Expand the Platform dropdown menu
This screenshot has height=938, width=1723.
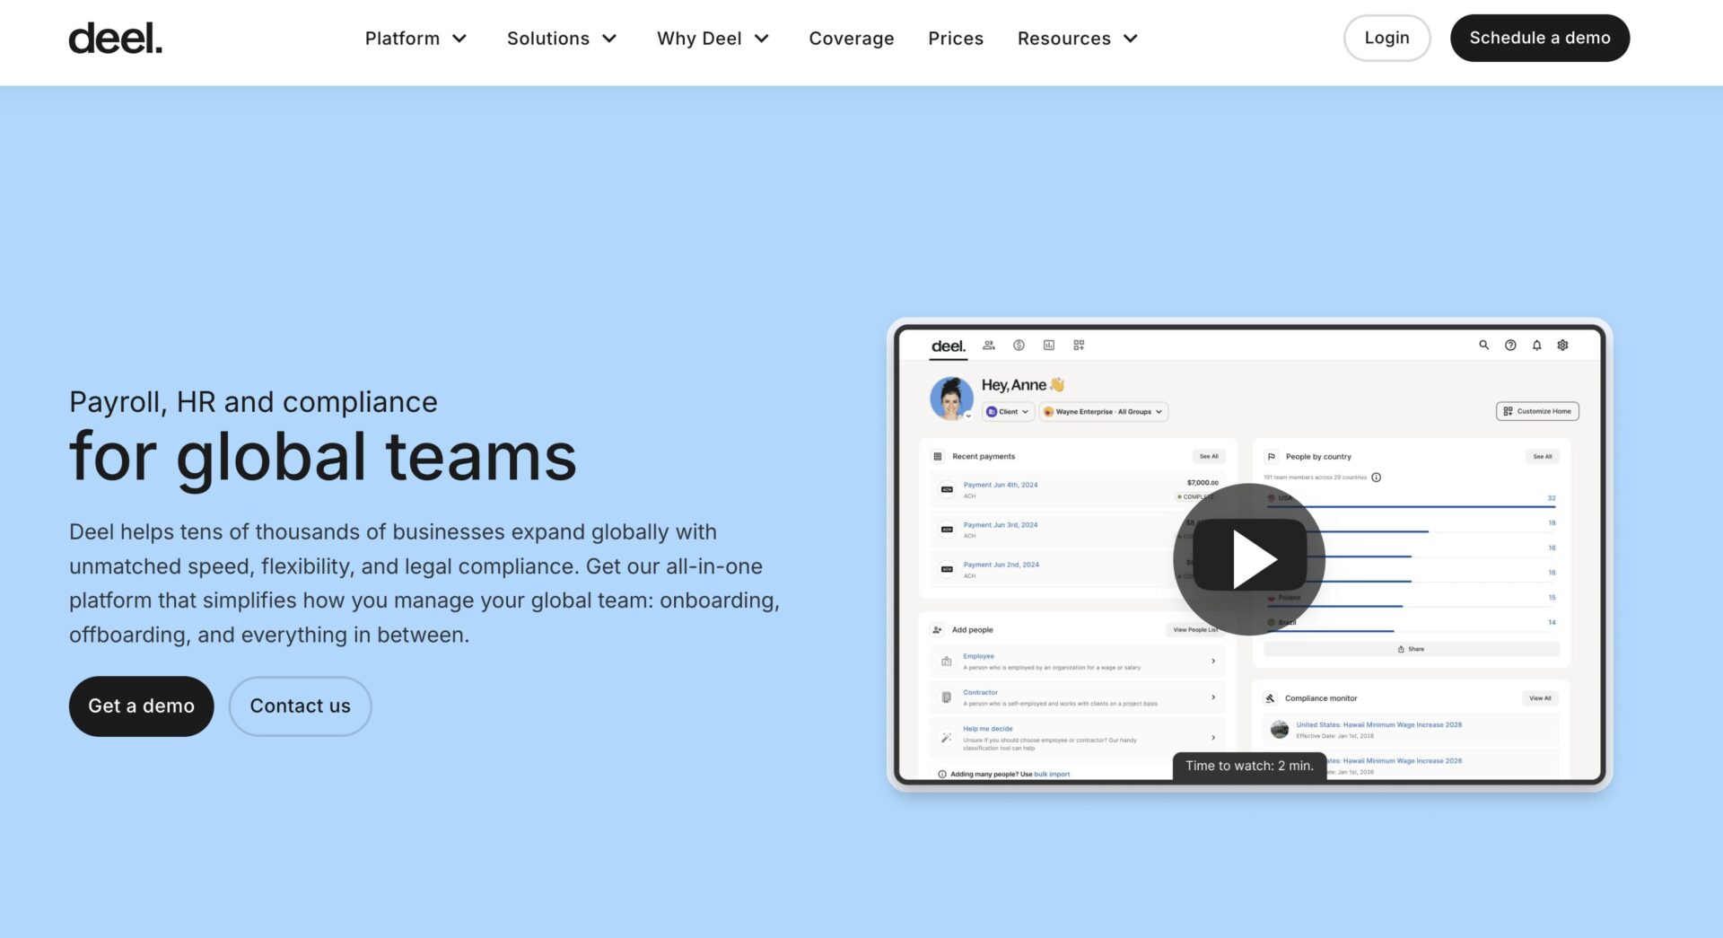(415, 39)
